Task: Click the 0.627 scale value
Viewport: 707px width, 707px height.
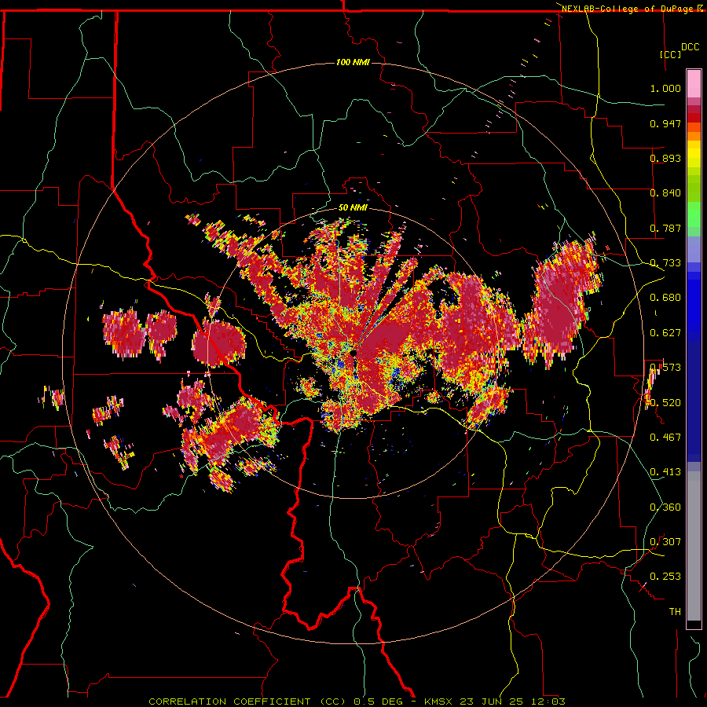Action: point(665,333)
